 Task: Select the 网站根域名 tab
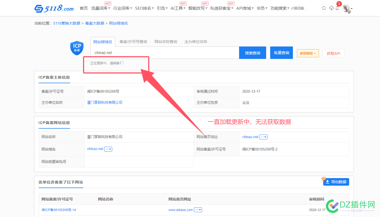point(103,42)
